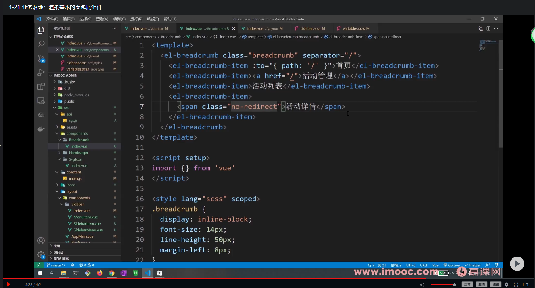The width and height of the screenshot is (535, 288).
Task: Open Firefox from the taskbar
Action: click(100, 273)
